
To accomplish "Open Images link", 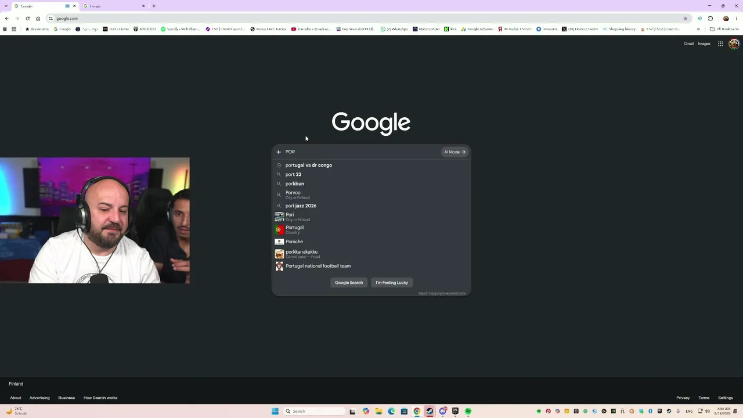I will click(x=704, y=44).
